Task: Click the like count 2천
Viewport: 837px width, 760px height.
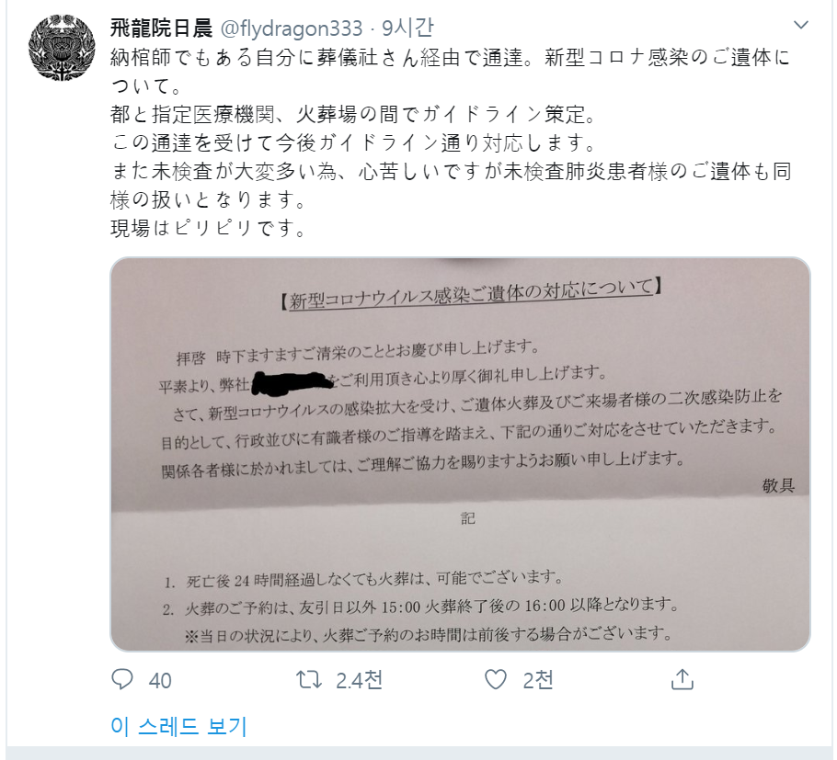Action: pyautogui.click(x=537, y=680)
